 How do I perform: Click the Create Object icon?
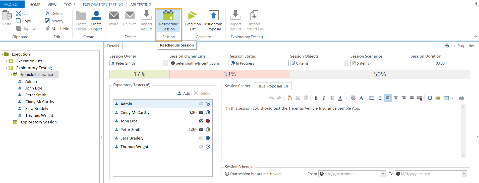point(96,16)
